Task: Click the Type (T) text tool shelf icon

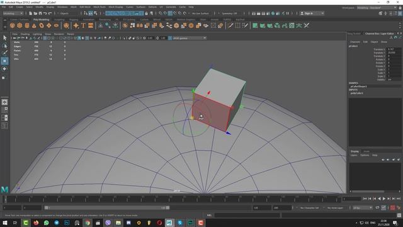Action: pos(83,25)
